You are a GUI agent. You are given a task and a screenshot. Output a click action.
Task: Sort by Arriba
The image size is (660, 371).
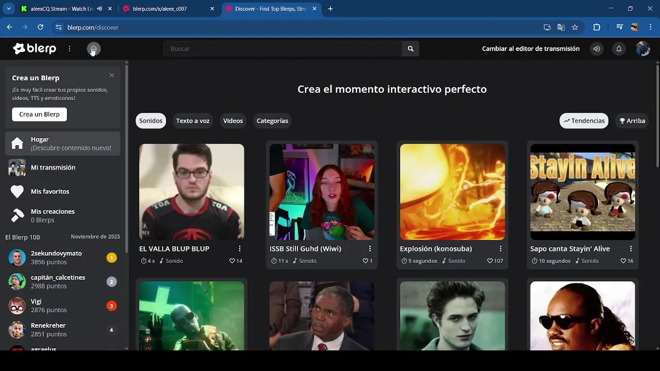[x=632, y=121]
